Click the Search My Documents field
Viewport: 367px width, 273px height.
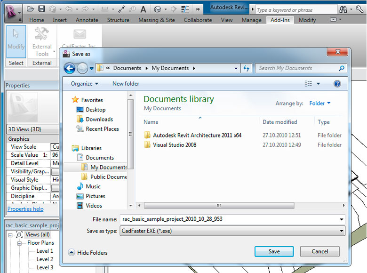point(297,68)
